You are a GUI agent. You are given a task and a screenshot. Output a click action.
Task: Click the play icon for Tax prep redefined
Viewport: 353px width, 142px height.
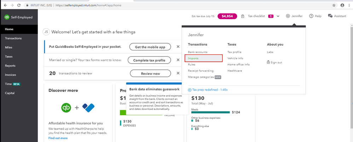tap(190, 90)
